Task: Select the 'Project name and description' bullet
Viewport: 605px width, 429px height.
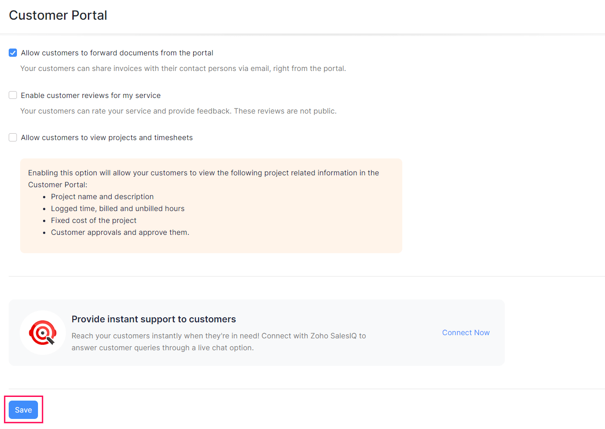Action: 102,196
